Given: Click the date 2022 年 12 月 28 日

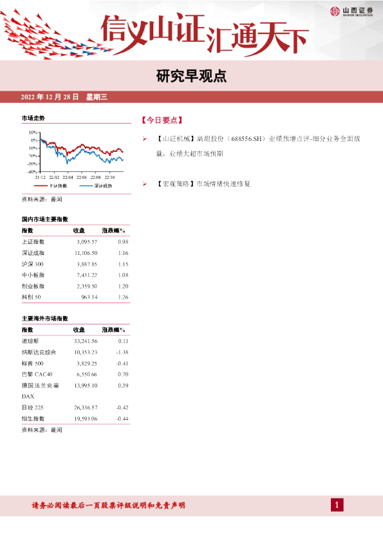Looking at the screenshot, I should [x=50, y=97].
